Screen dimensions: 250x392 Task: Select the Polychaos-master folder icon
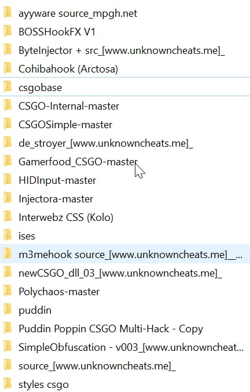pyautogui.click(x=8, y=291)
